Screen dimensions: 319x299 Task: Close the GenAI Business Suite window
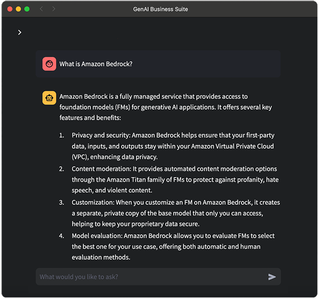tap(10, 9)
